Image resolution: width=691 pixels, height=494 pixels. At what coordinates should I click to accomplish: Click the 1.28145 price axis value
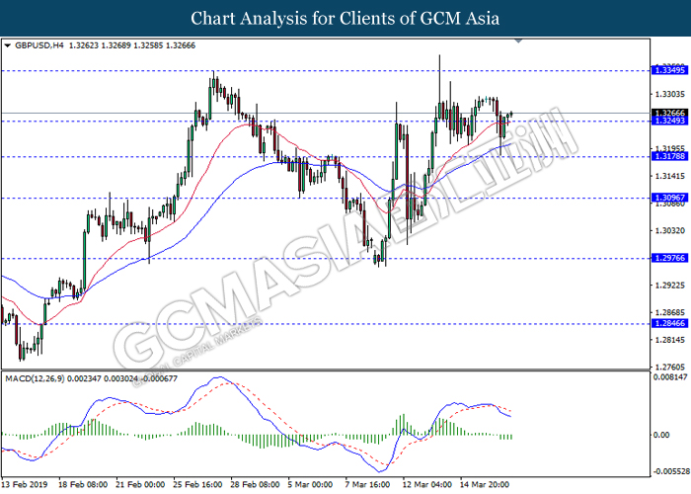670,340
